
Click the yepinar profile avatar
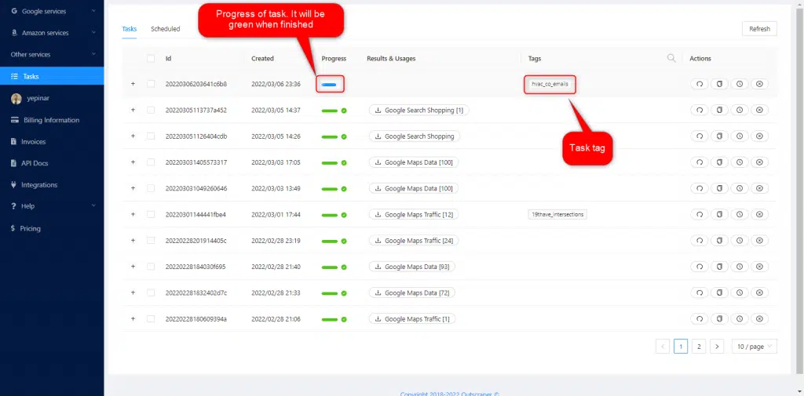coord(16,99)
